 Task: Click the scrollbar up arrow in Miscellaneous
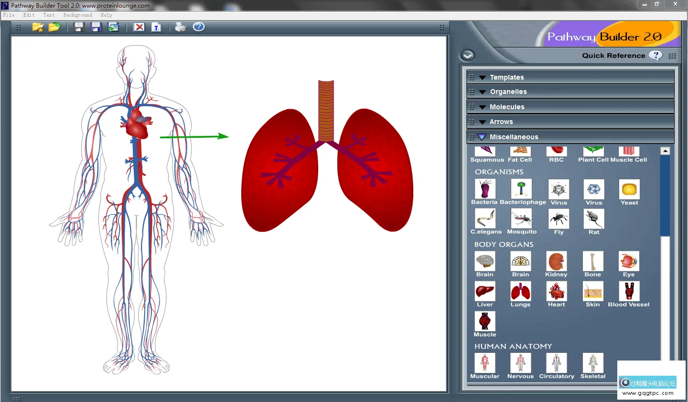(x=665, y=151)
